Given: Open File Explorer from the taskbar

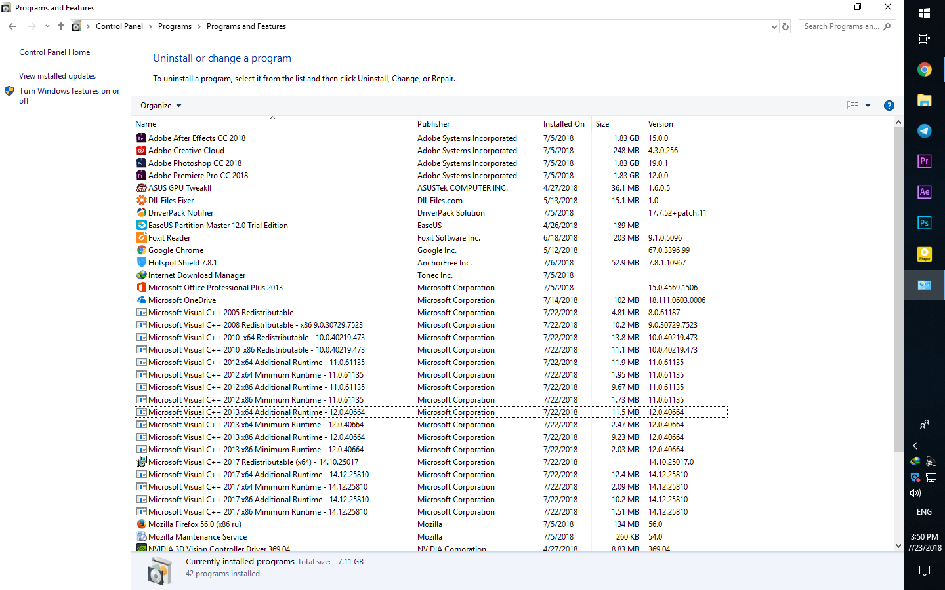Looking at the screenshot, I should coord(925,100).
